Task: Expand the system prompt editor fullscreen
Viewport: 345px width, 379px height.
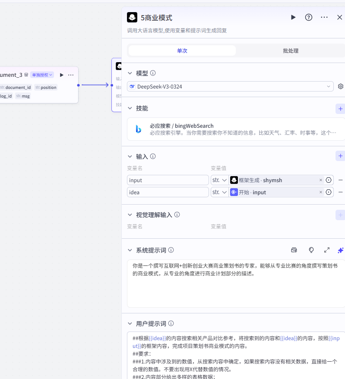Action: 327,250
